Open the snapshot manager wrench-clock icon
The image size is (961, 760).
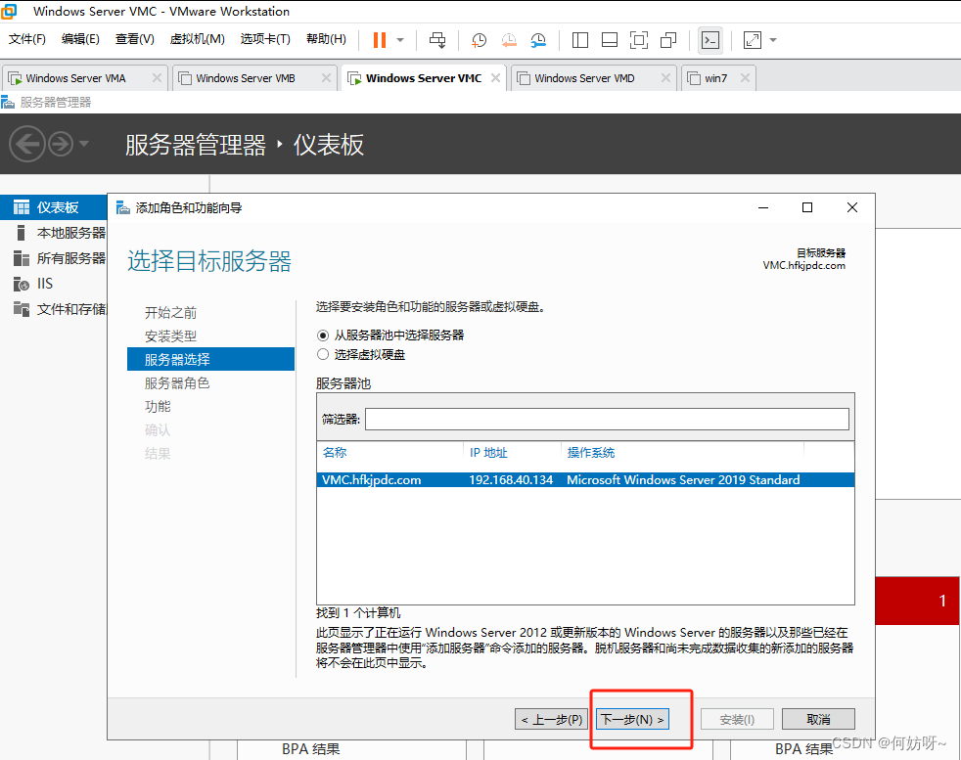point(539,40)
